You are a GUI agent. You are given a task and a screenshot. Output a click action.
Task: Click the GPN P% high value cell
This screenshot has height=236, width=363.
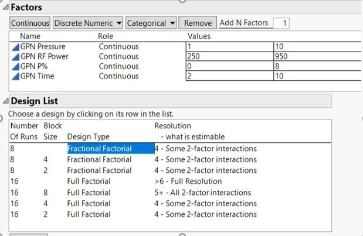[x=317, y=67]
